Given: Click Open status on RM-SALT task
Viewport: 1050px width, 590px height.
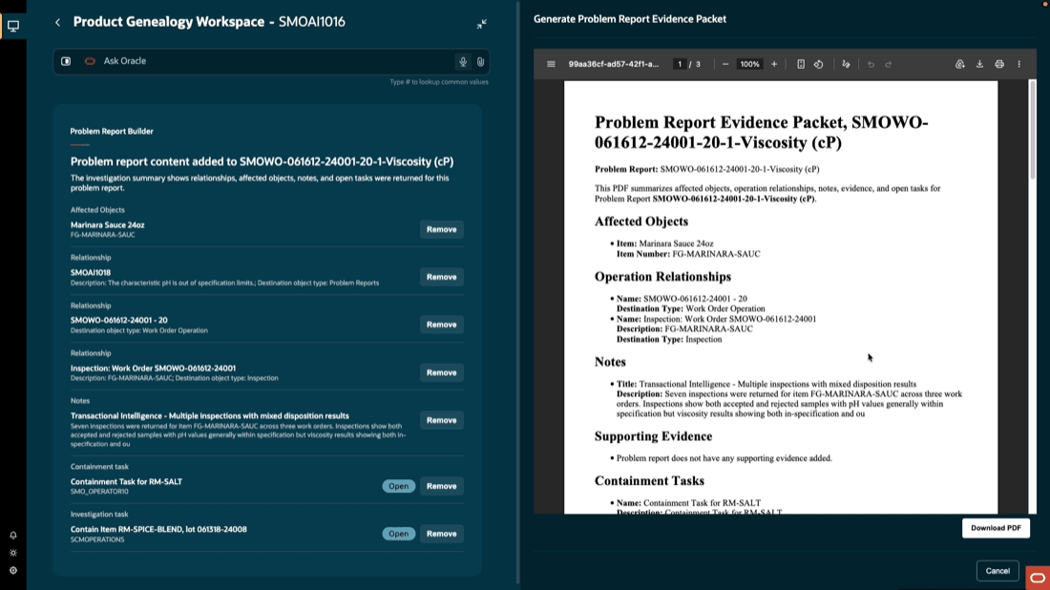Looking at the screenshot, I should (398, 486).
